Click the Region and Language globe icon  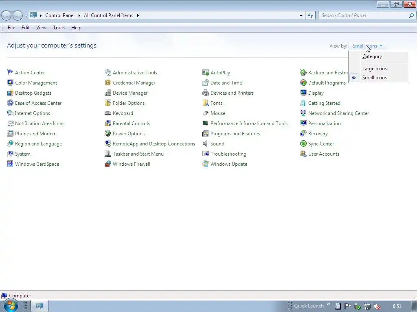[10, 143]
